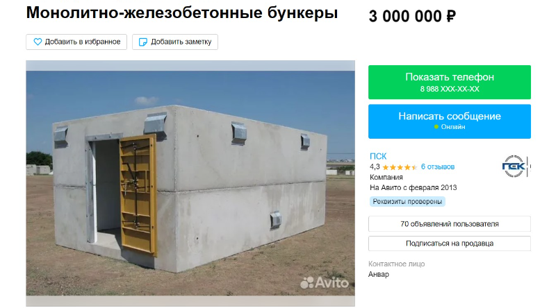Click the Реквизиты проверены badge
549x308 pixels.
(407, 202)
